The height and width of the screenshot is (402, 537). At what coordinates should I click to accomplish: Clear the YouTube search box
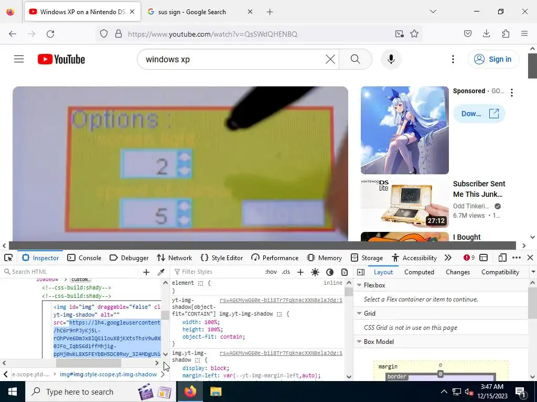point(330,59)
